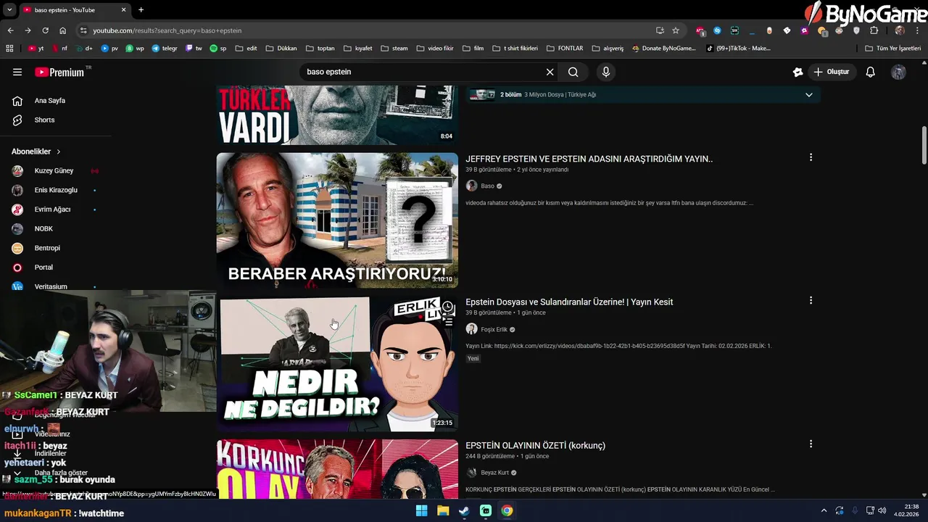Open 'NEDIR NE DEGILDIR' video thumbnail

(x=337, y=363)
